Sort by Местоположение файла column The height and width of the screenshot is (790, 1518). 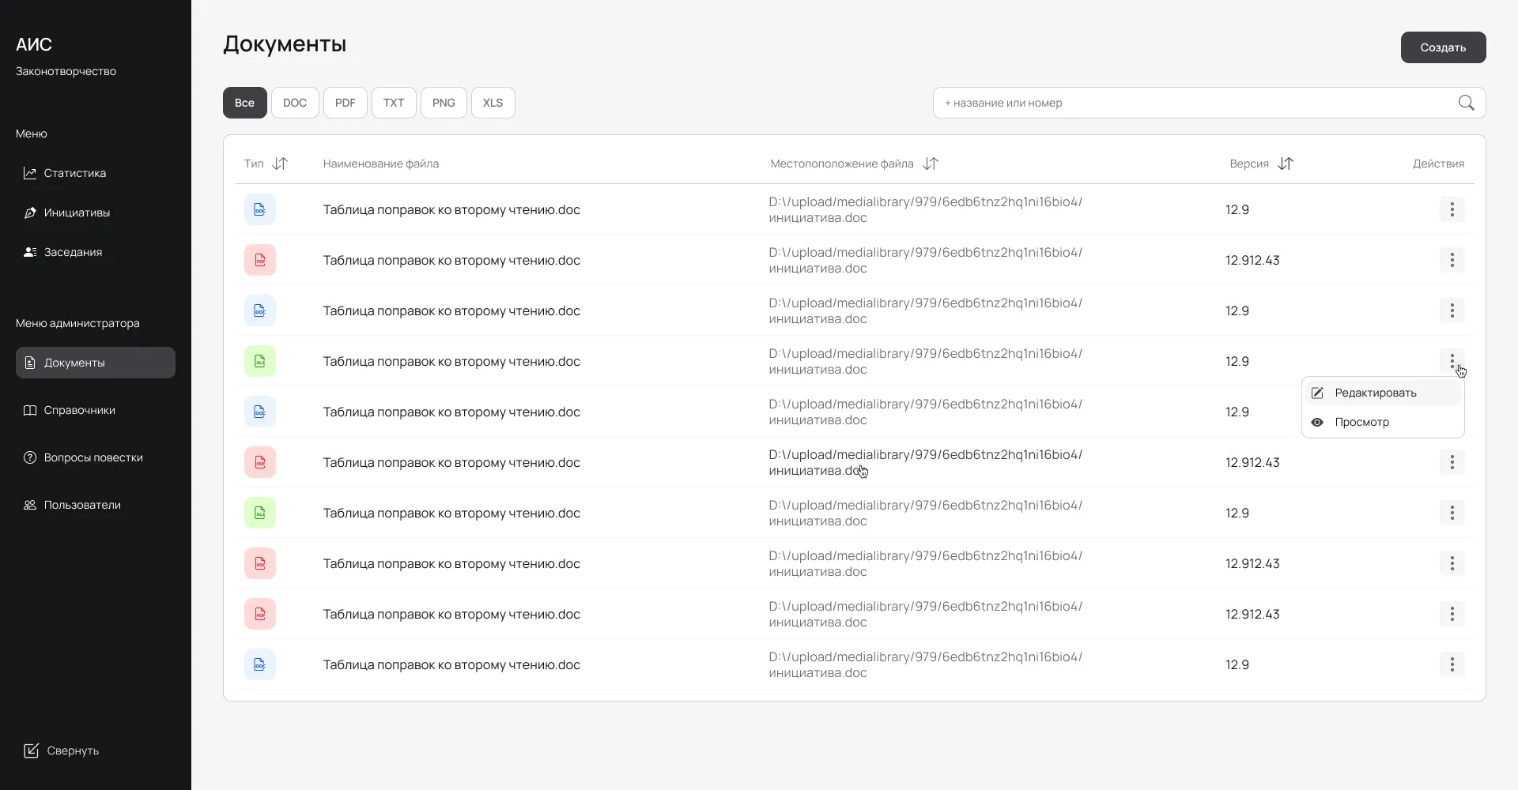pos(931,164)
